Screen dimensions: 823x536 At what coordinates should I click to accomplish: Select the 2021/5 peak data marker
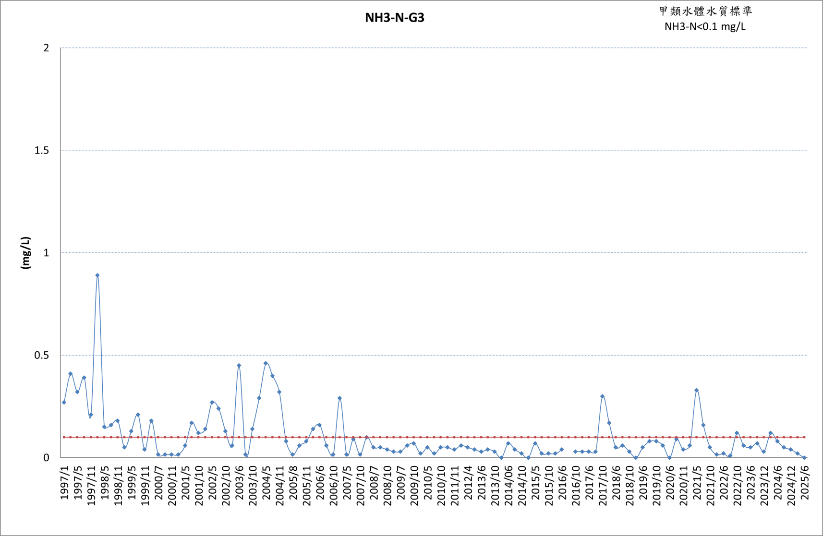pos(696,391)
